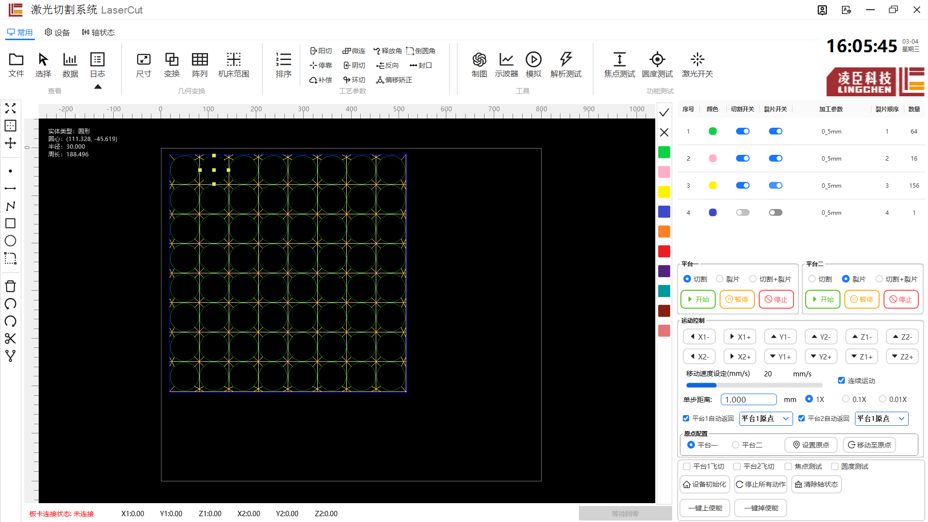Image resolution: width=928 pixels, height=522 pixels.
Task: Click the 变换 transform tool
Action: (172, 65)
